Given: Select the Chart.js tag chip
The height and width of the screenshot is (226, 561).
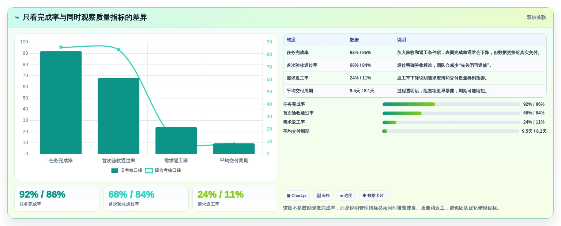Looking at the screenshot, I should tap(297, 196).
